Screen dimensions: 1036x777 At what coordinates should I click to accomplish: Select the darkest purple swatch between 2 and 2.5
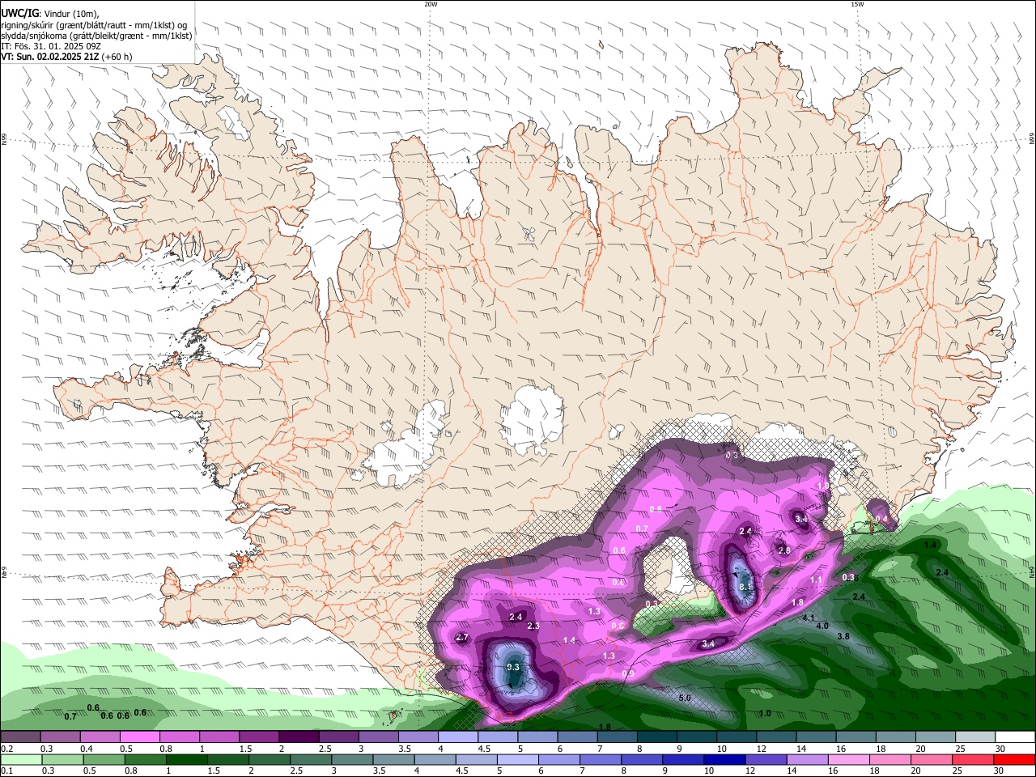coord(299,737)
